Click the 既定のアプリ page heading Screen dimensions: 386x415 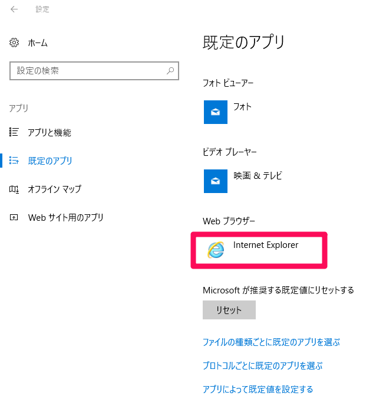(243, 43)
